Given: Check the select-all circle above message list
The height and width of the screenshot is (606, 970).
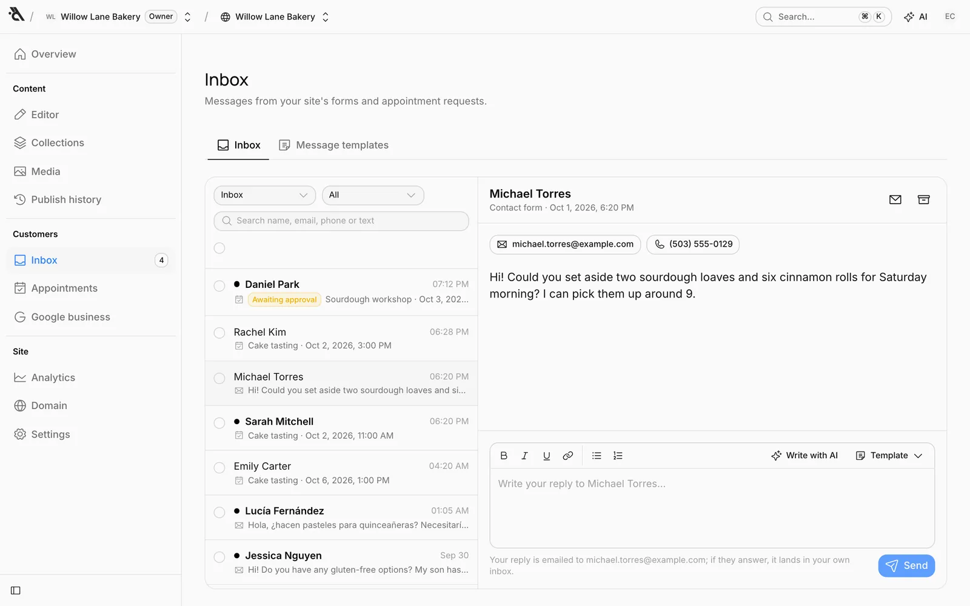Looking at the screenshot, I should tap(219, 248).
